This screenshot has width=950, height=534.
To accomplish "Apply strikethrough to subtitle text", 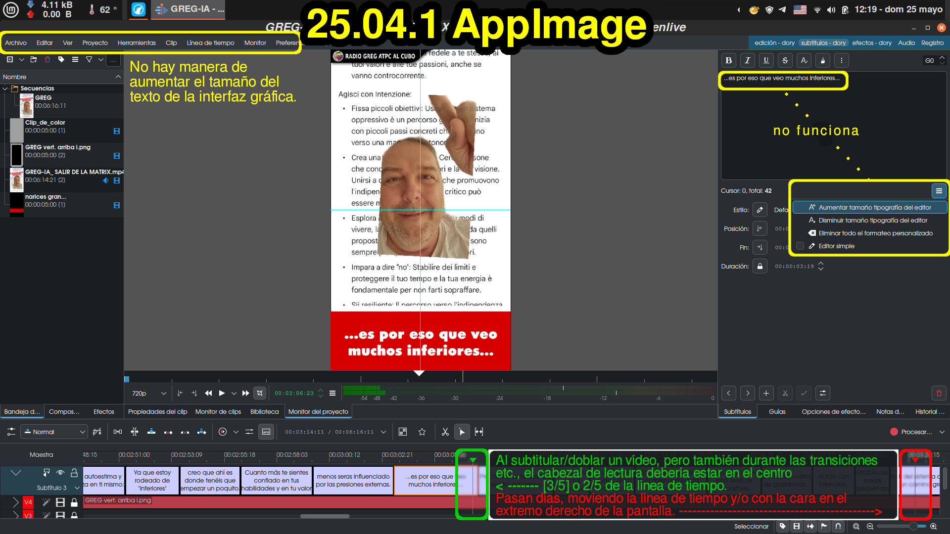I will pos(785,60).
